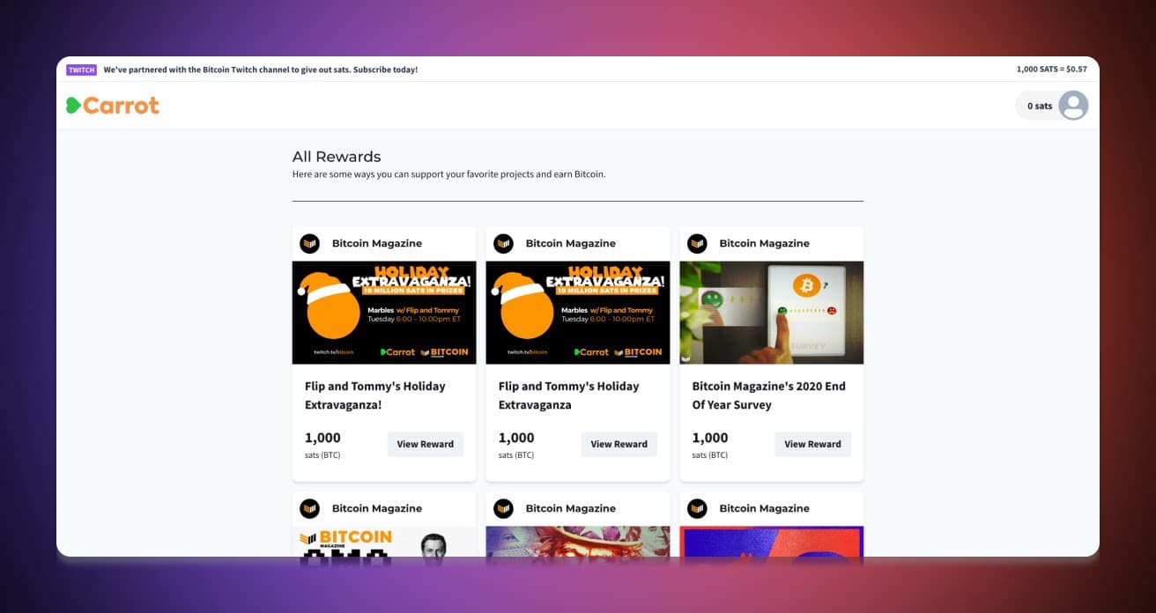
Task: Click Bitcoin Magazine logo on first card
Action: (x=309, y=243)
